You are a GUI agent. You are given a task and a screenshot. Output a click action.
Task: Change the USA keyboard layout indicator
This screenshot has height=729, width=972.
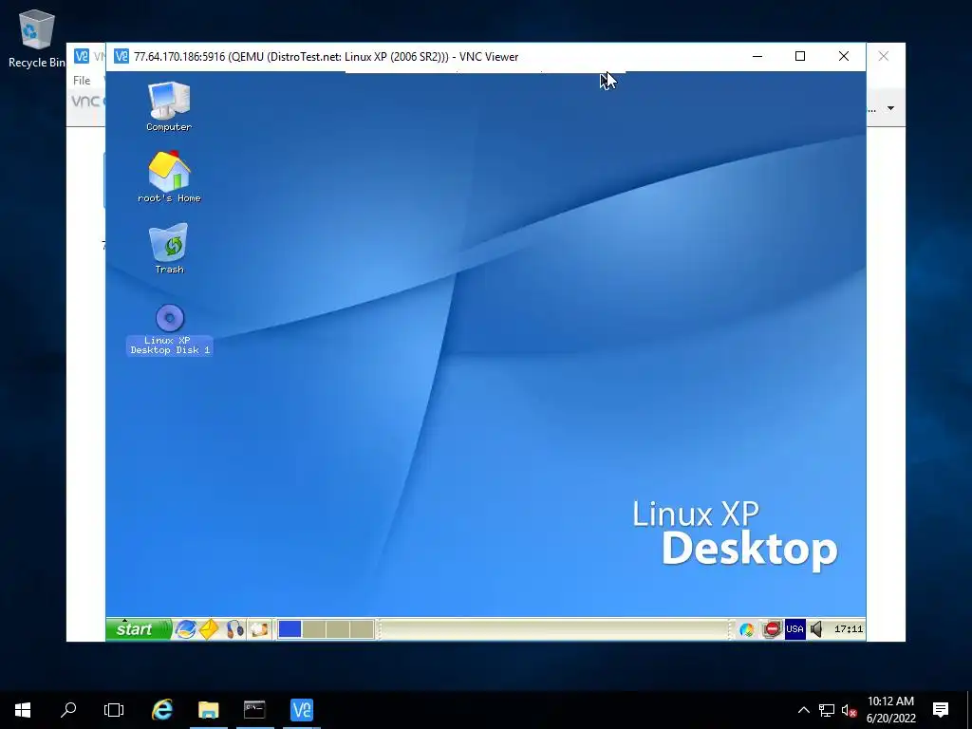pyautogui.click(x=794, y=629)
